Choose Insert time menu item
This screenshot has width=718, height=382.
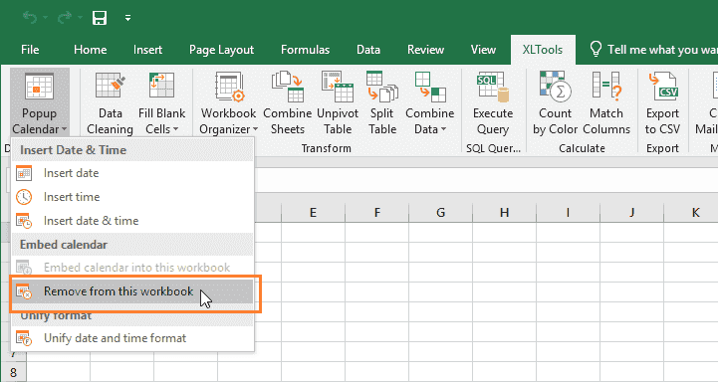(x=131, y=197)
